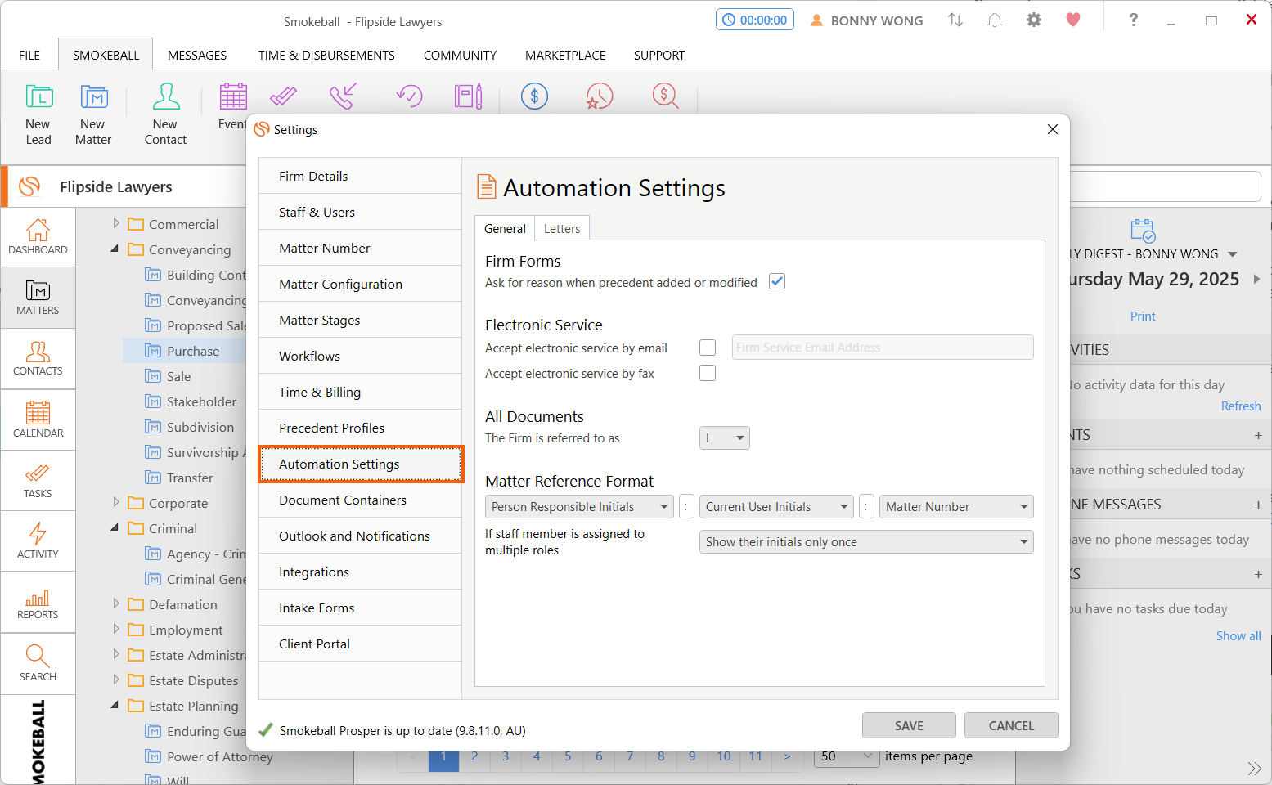
Task: Click the New Contact icon
Action: click(x=166, y=97)
